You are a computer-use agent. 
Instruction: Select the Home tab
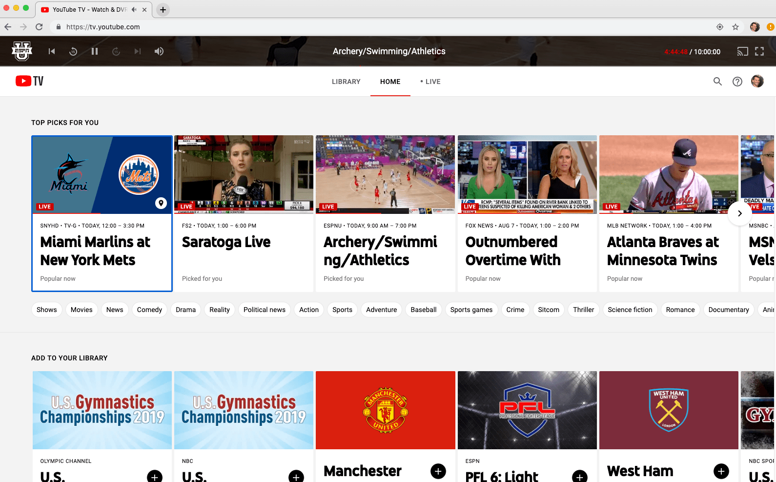tap(390, 82)
